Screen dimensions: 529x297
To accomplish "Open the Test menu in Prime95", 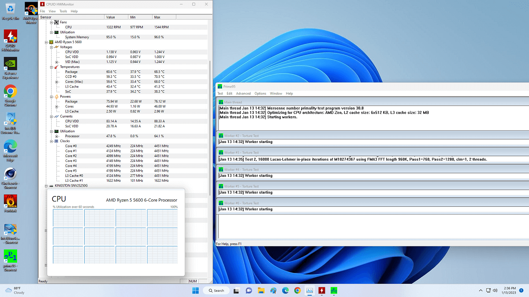I will tap(220, 93).
